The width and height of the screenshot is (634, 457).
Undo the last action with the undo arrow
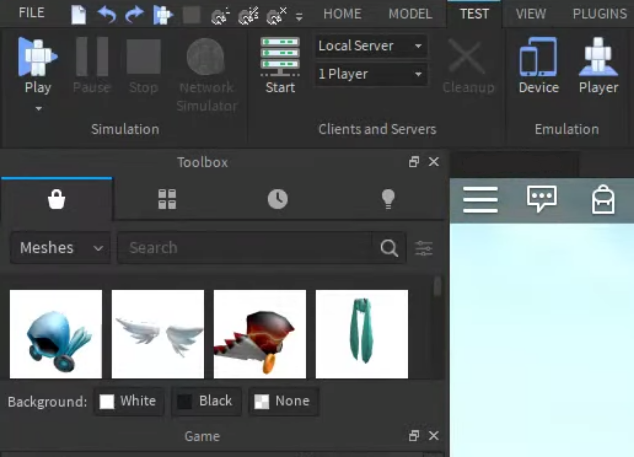pyautogui.click(x=107, y=15)
